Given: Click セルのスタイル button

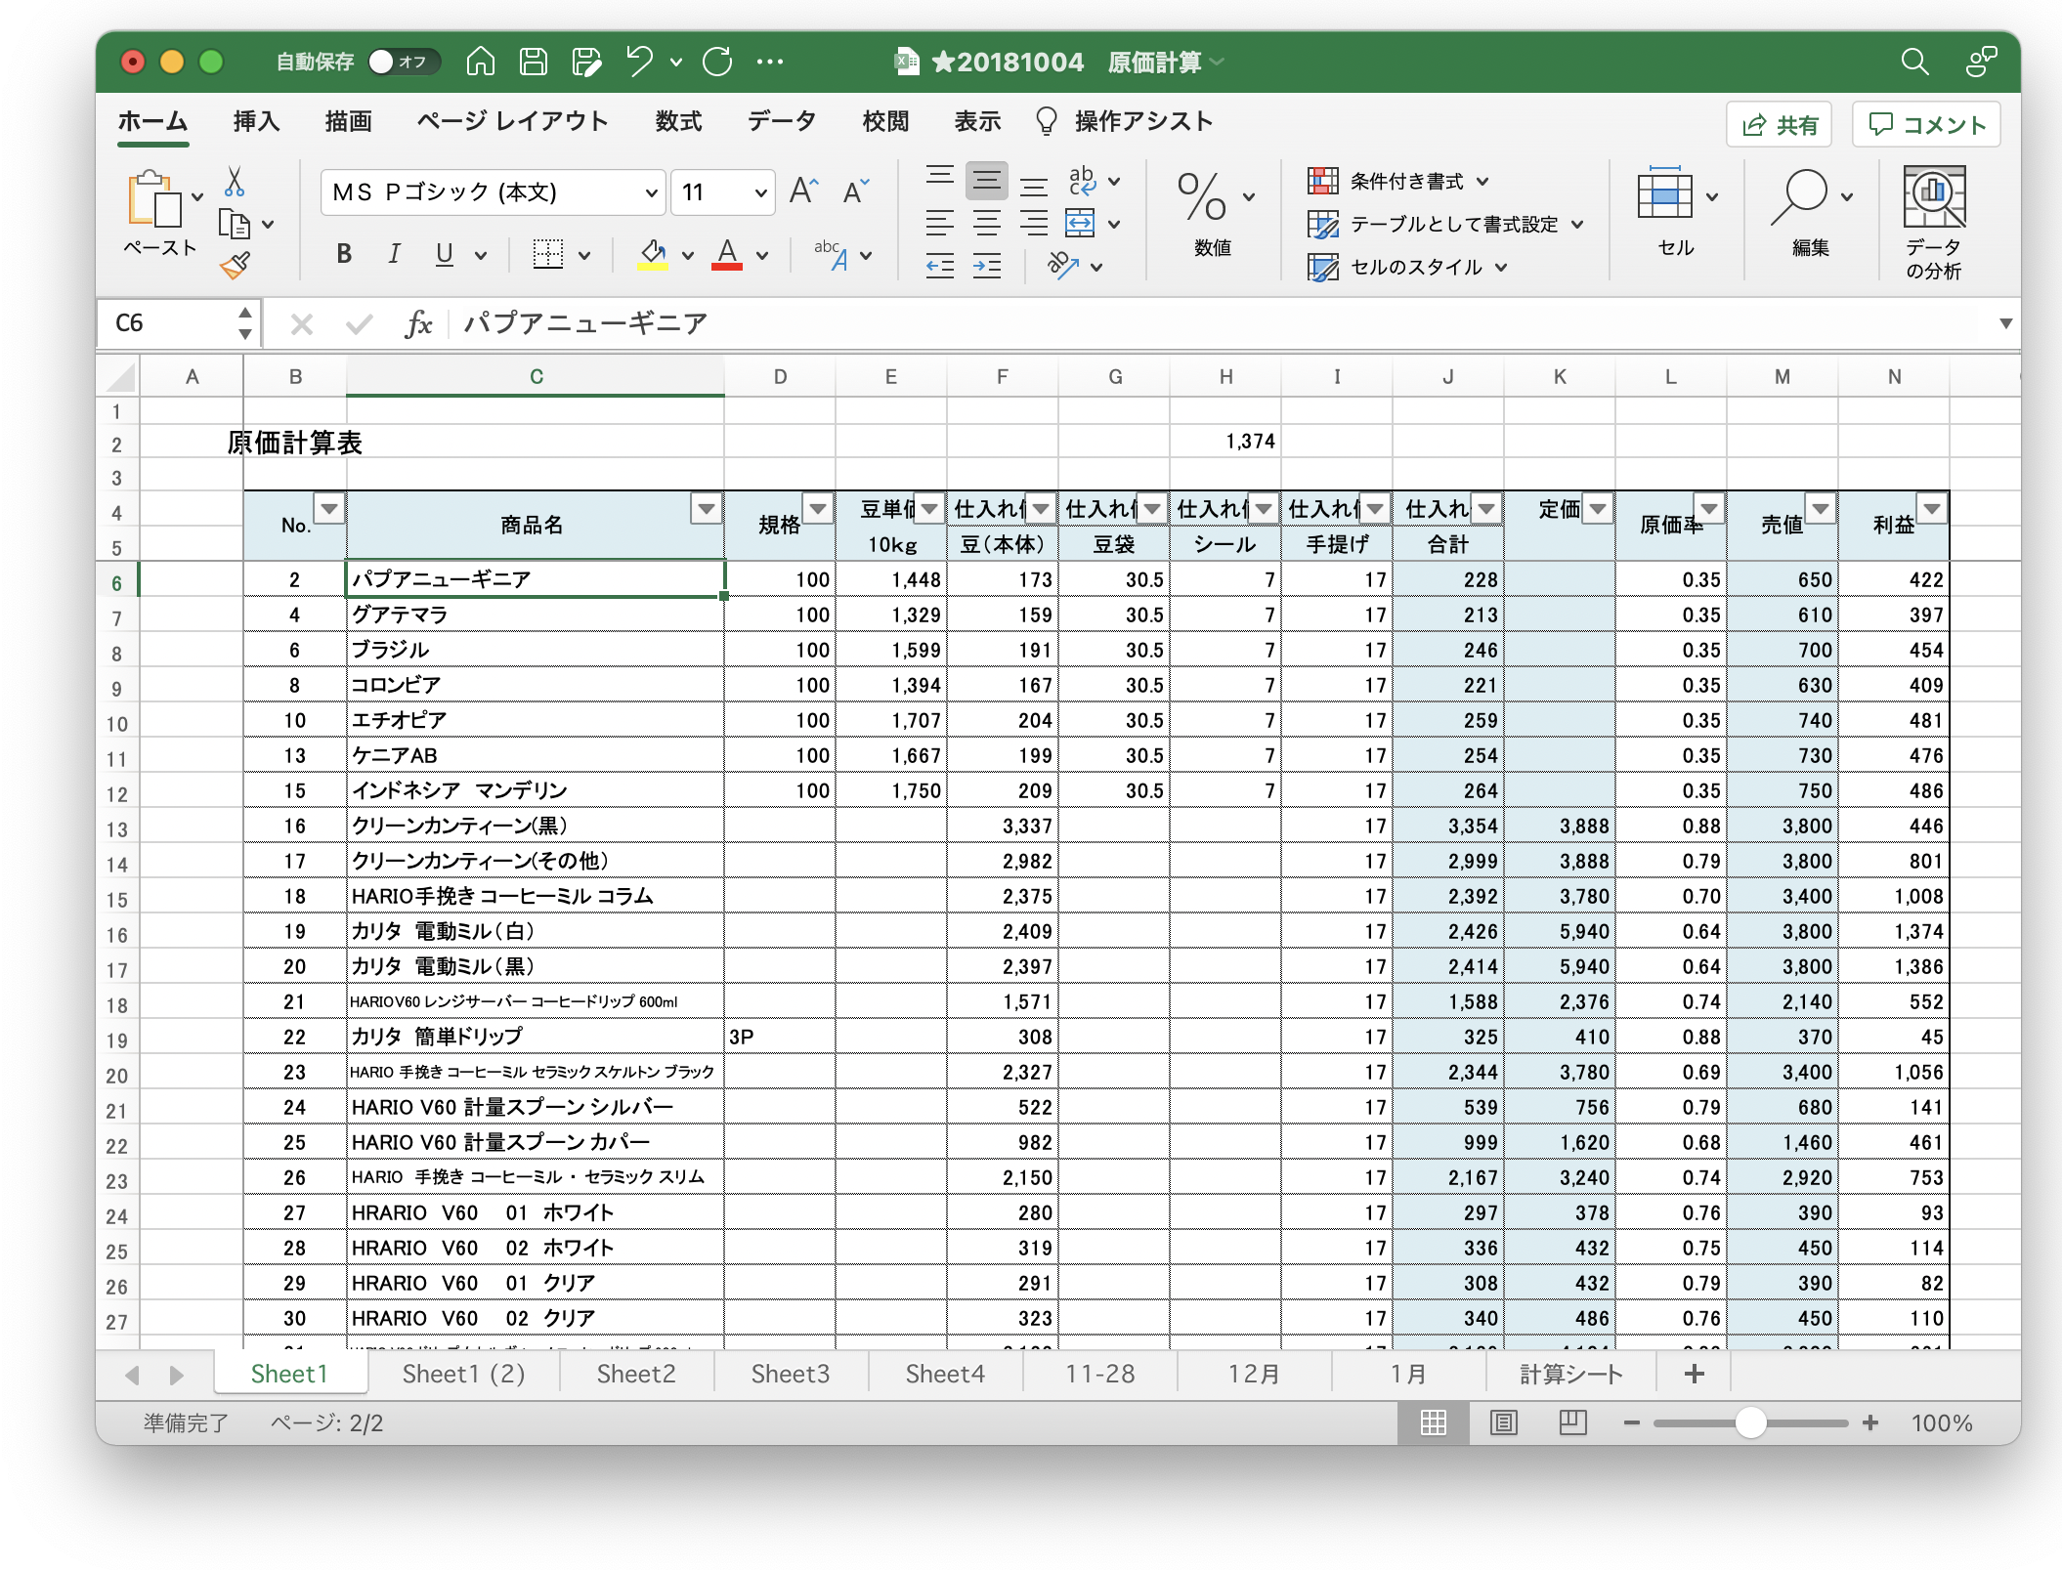Looking at the screenshot, I should (1408, 267).
